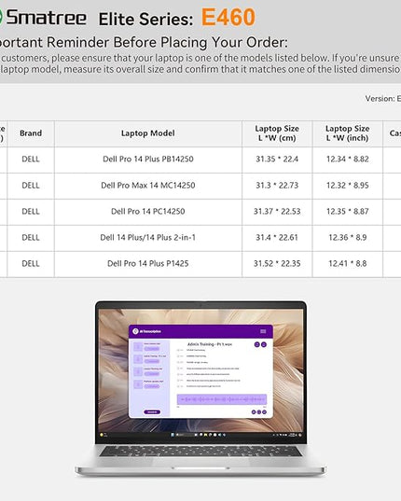The height and width of the screenshot is (501, 401).
Task: Click the 'Reminder Before Placing Your Order' heading
Action: (167, 43)
